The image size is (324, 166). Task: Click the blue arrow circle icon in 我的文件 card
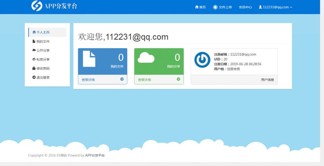122,79
